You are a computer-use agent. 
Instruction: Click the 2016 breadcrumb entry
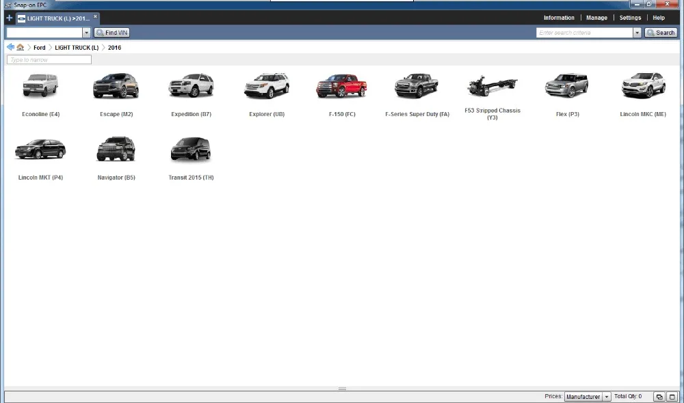(114, 48)
